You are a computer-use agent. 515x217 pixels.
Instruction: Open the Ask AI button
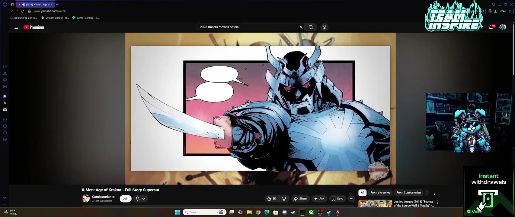pos(319,199)
